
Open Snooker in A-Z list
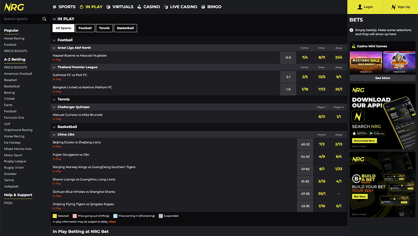(10, 174)
